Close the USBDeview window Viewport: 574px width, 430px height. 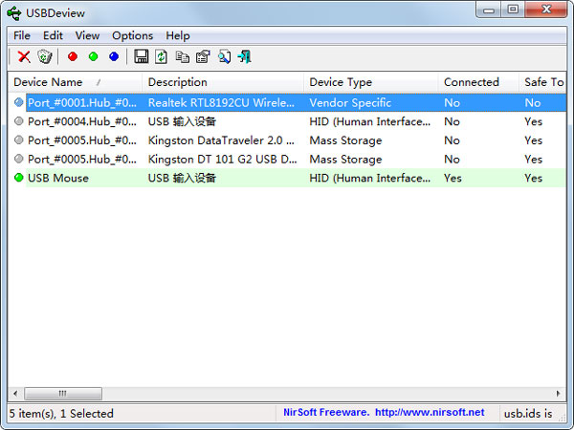tap(546, 10)
